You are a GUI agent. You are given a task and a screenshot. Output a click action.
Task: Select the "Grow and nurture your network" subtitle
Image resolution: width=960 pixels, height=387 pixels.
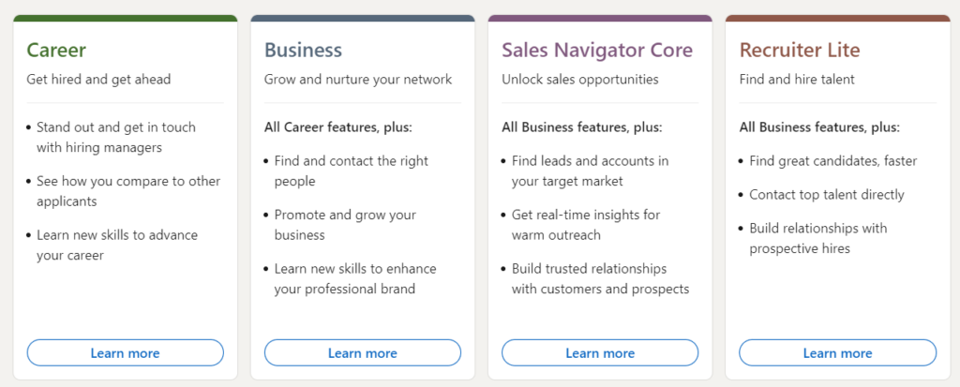tap(357, 80)
